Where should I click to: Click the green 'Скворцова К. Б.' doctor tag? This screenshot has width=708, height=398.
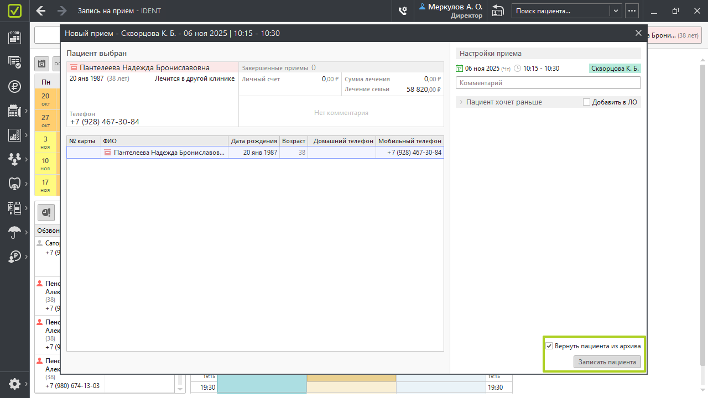pyautogui.click(x=615, y=69)
